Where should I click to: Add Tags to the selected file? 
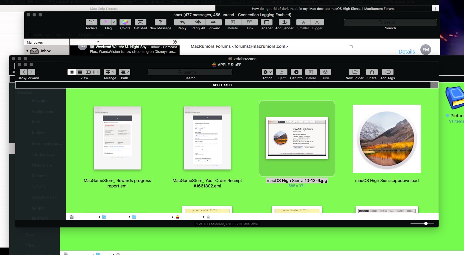(x=388, y=72)
